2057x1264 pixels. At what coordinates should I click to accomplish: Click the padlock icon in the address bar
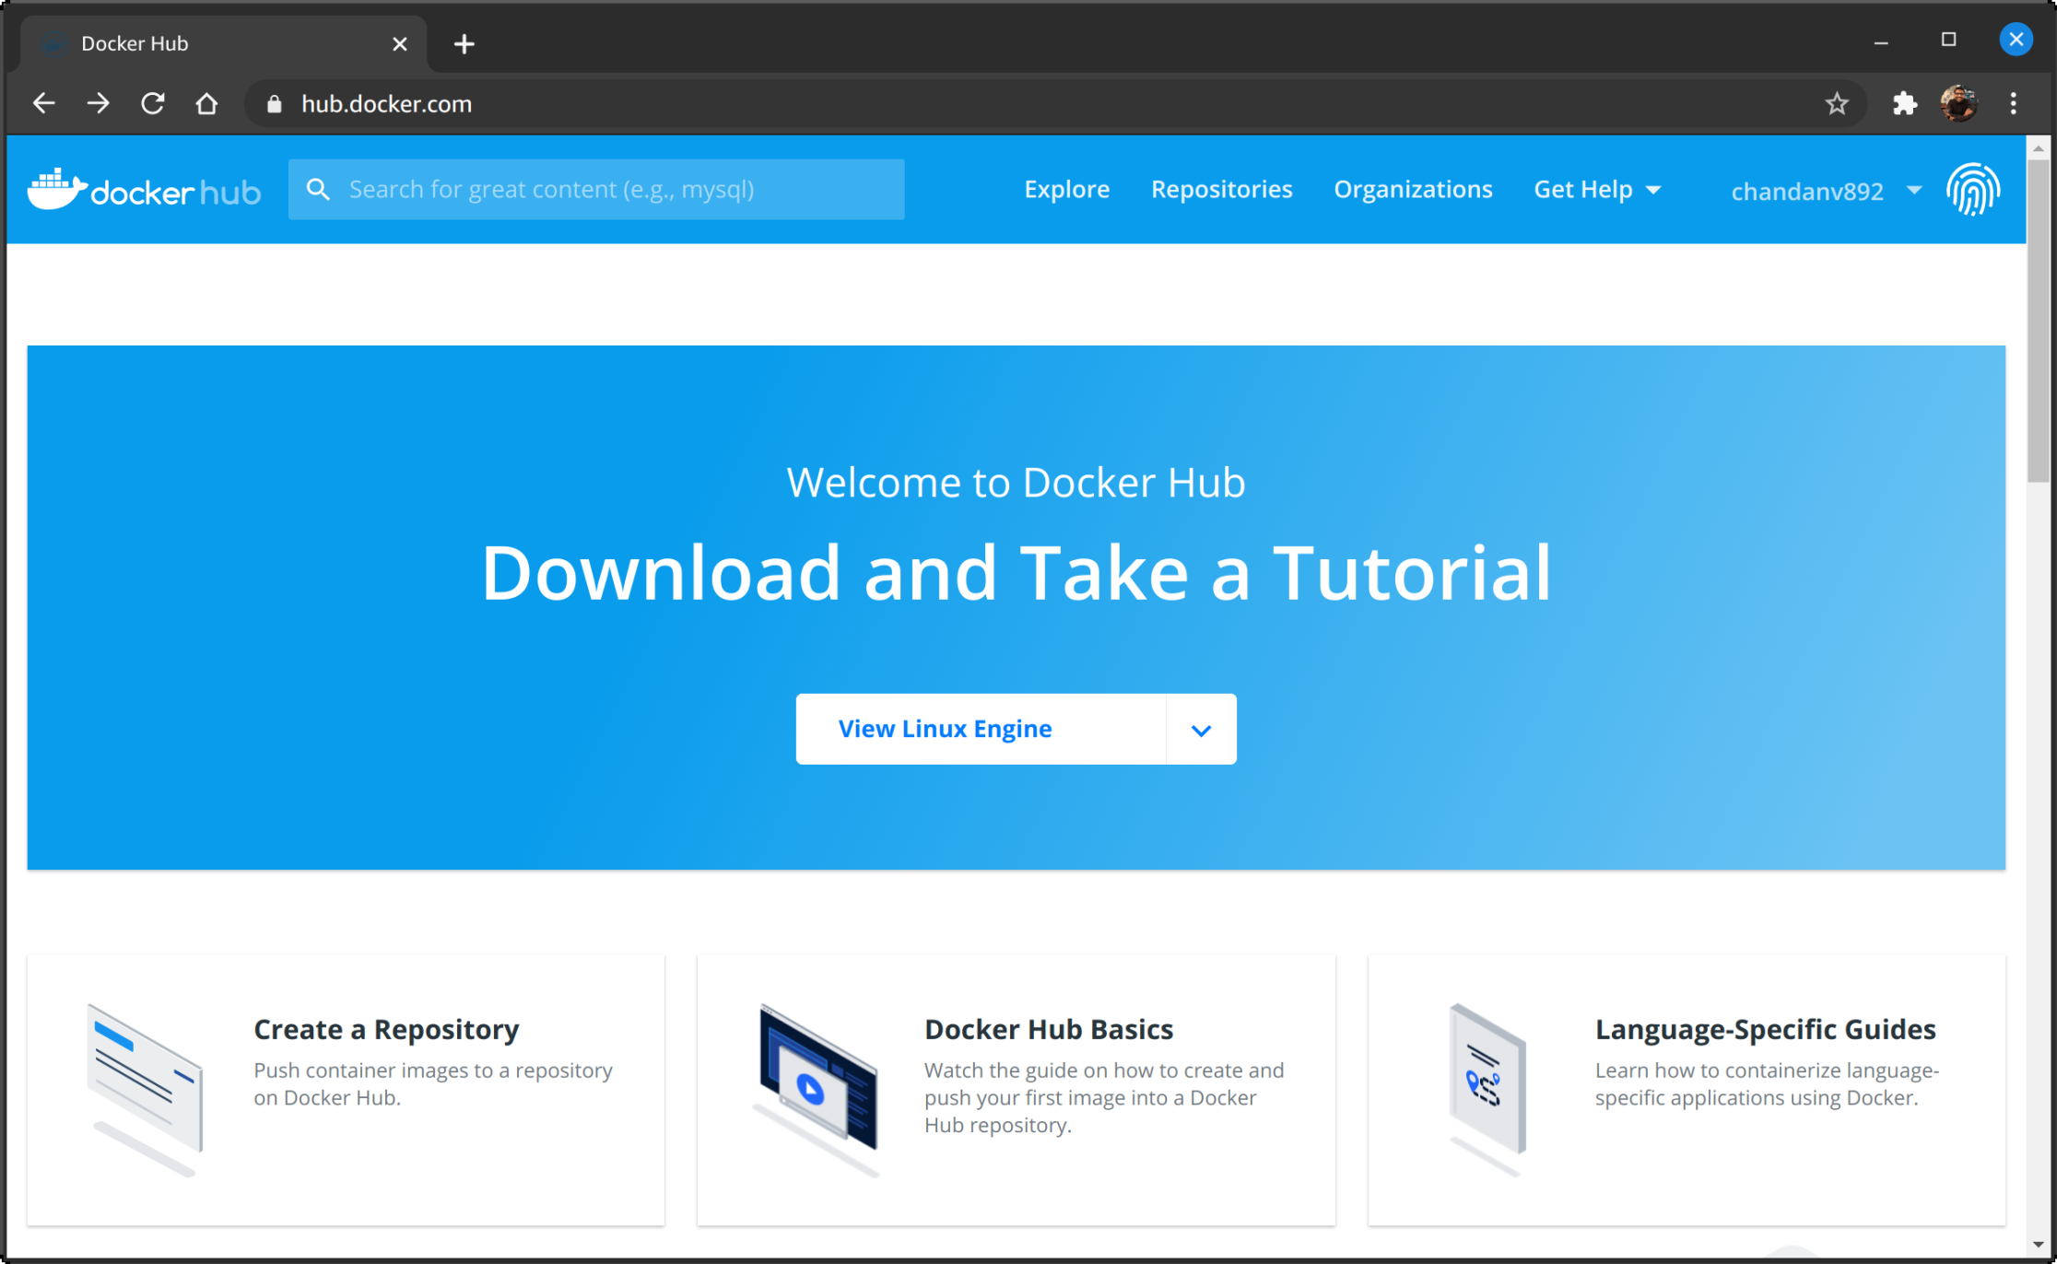click(273, 103)
